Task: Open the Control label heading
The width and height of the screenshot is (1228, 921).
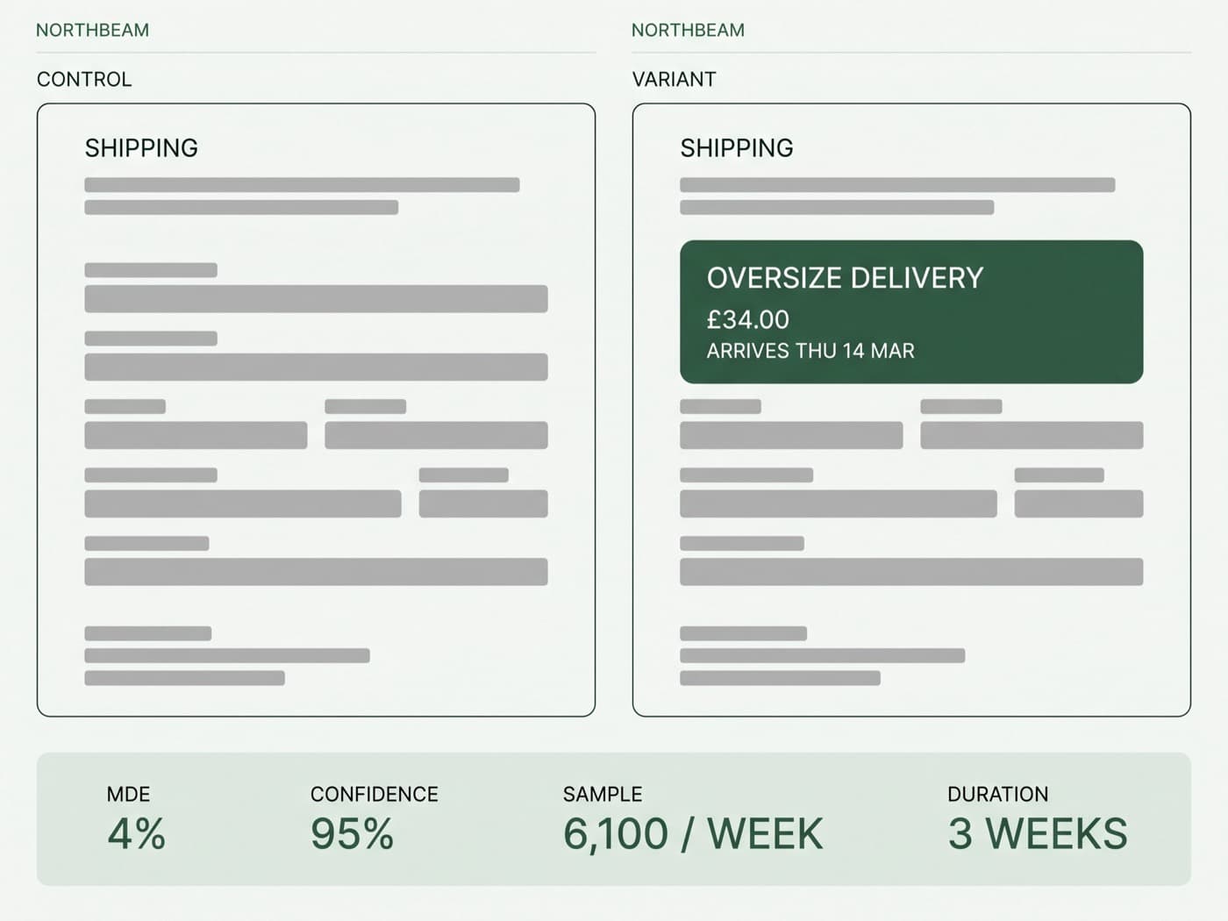Action: tap(84, 79)
